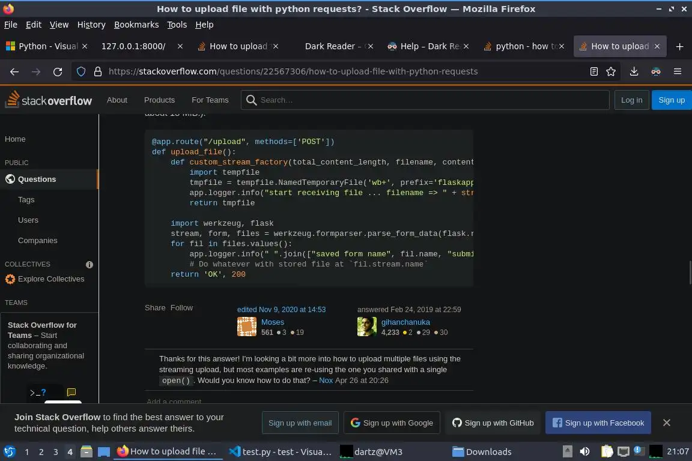Show site security padlock information
692x461 pixels.
(x=98, y=71)
